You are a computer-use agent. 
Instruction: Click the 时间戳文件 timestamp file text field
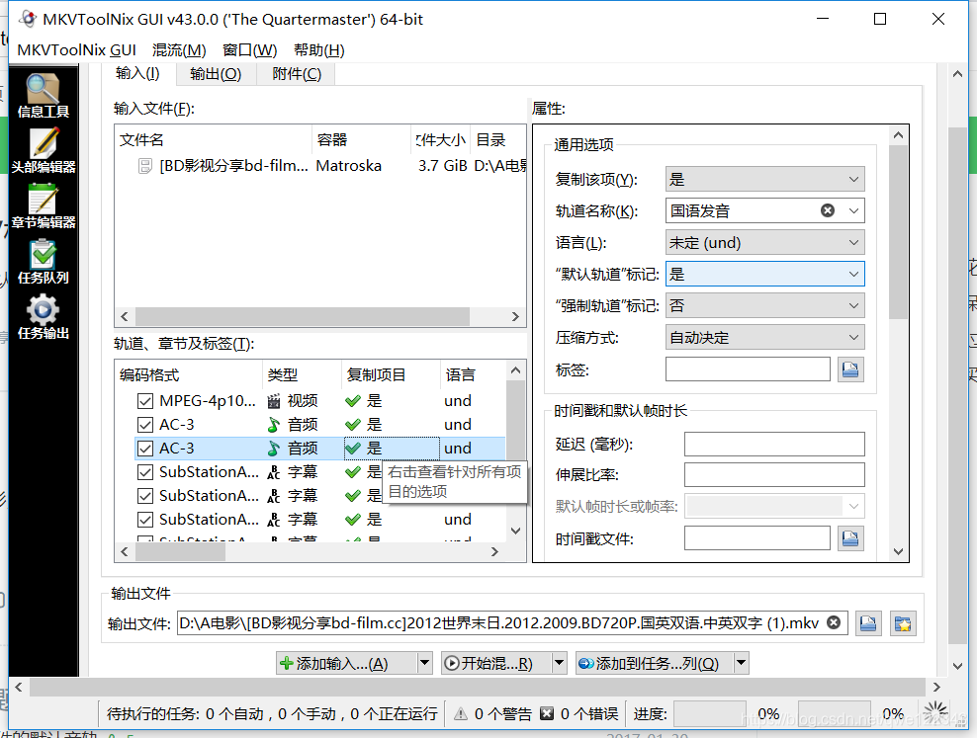[x=757, y=538]
